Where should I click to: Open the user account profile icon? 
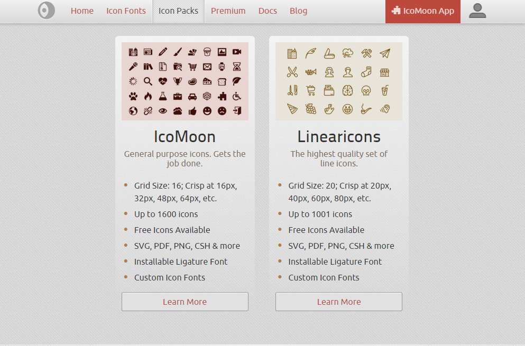tap(477, 11)
